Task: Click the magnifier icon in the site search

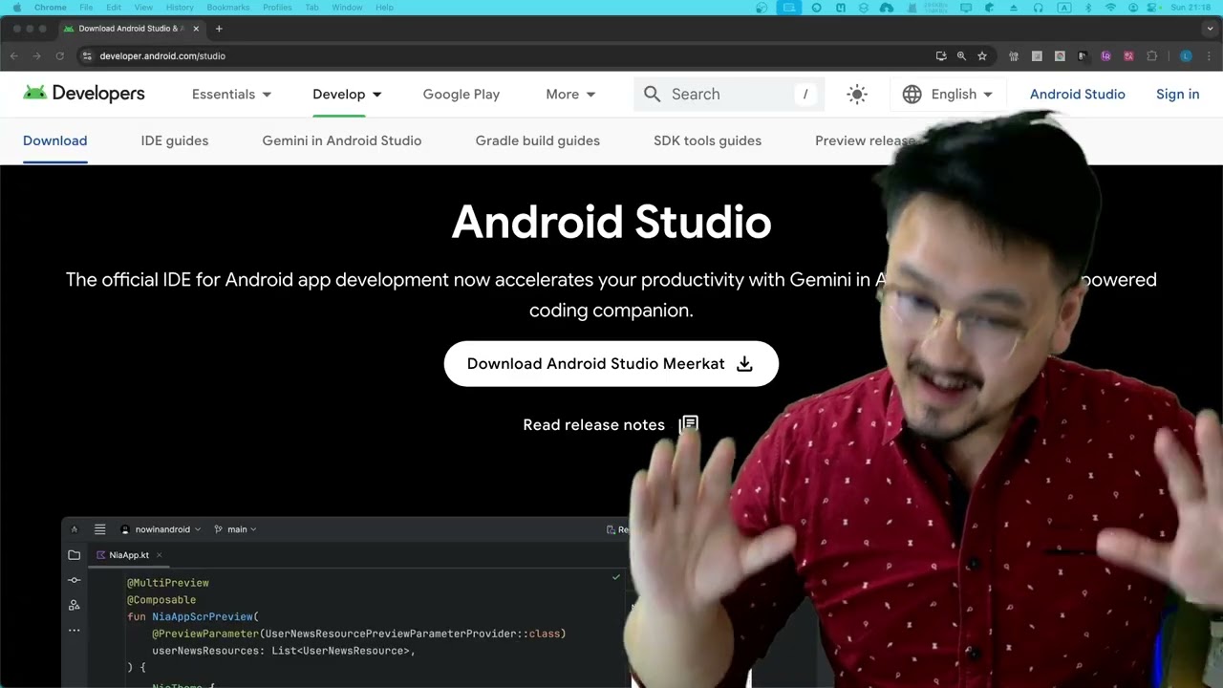Action: pyautogui.click(x=652, y=94)
